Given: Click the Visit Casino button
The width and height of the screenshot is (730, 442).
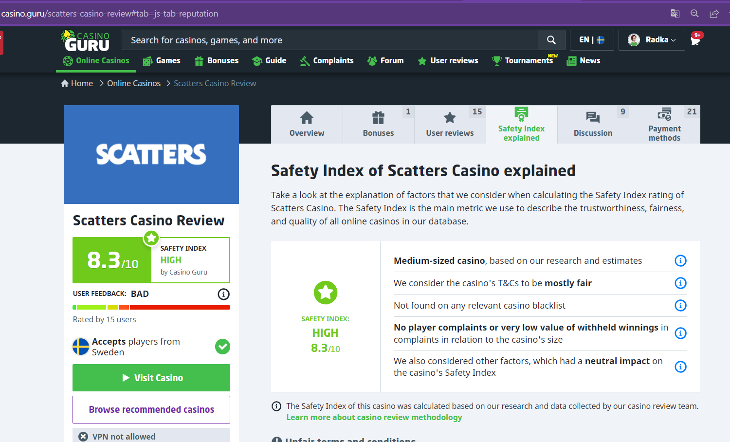Looking at the screenshot, I should pyautogui.click(x=151, y=378).
